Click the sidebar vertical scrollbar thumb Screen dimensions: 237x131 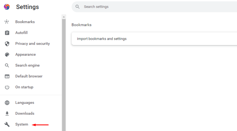click(x=63, y=73)
